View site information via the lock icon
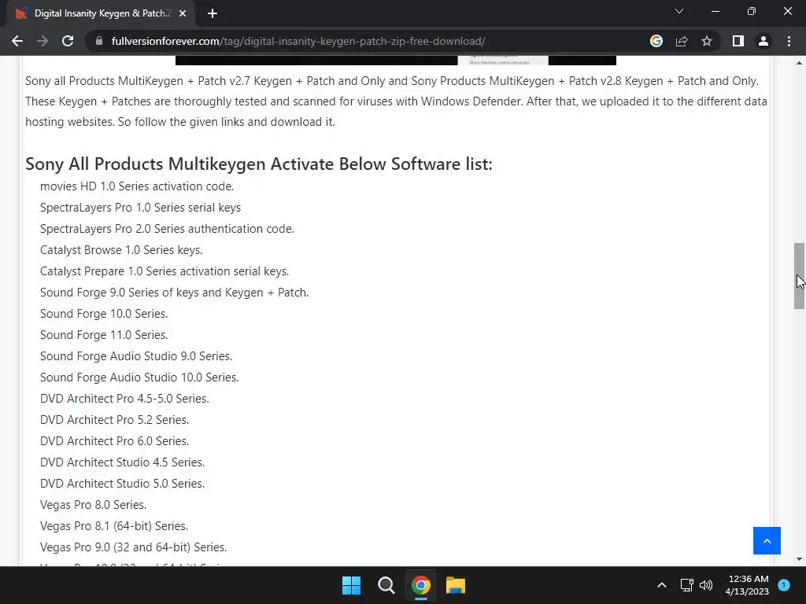 coord(99,41)
